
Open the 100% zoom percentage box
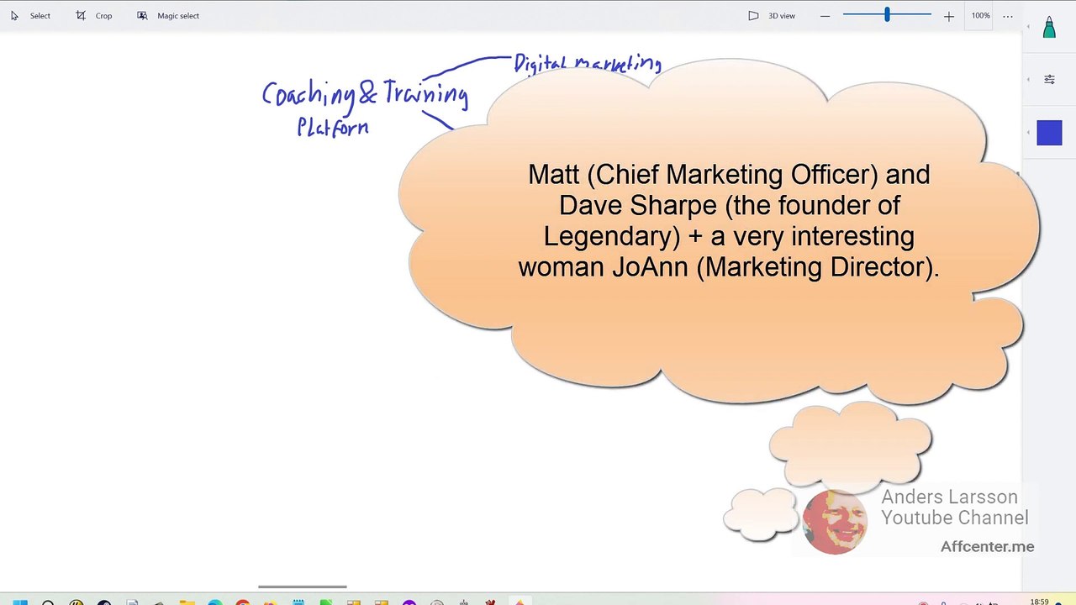click(980, 16)
